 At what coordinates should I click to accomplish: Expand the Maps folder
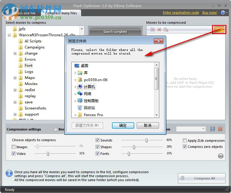15,78
